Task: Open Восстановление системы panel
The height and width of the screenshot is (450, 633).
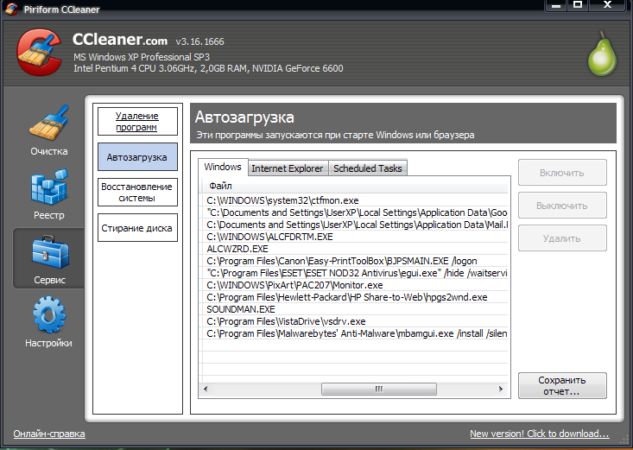Action: click(x=137, y=192)
